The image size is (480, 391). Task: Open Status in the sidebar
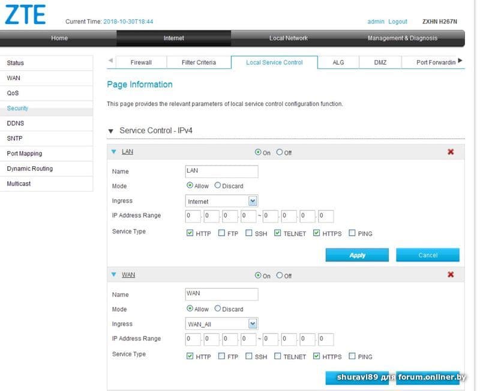(47, 63)
